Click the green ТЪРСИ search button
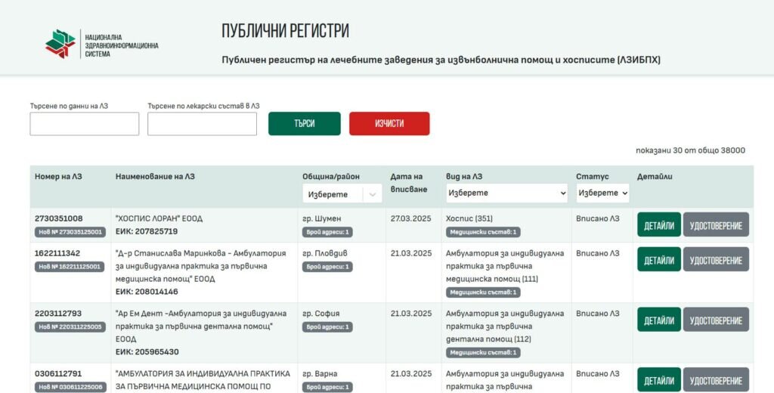The image size is (774, 393). pyautogui.click(x=305, y=123)
